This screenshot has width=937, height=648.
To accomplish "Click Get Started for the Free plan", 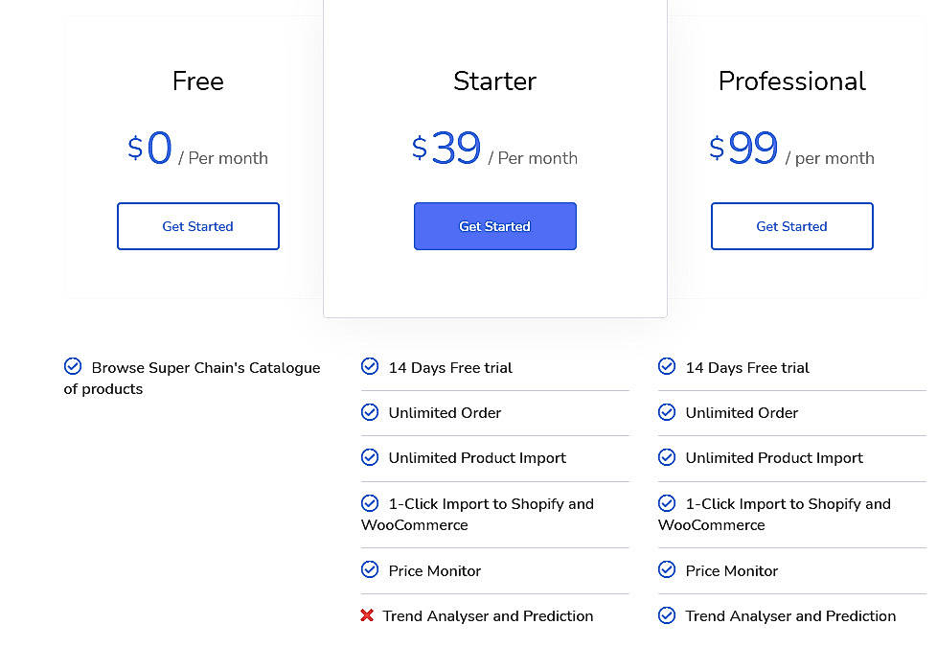I will pos(197,226).
